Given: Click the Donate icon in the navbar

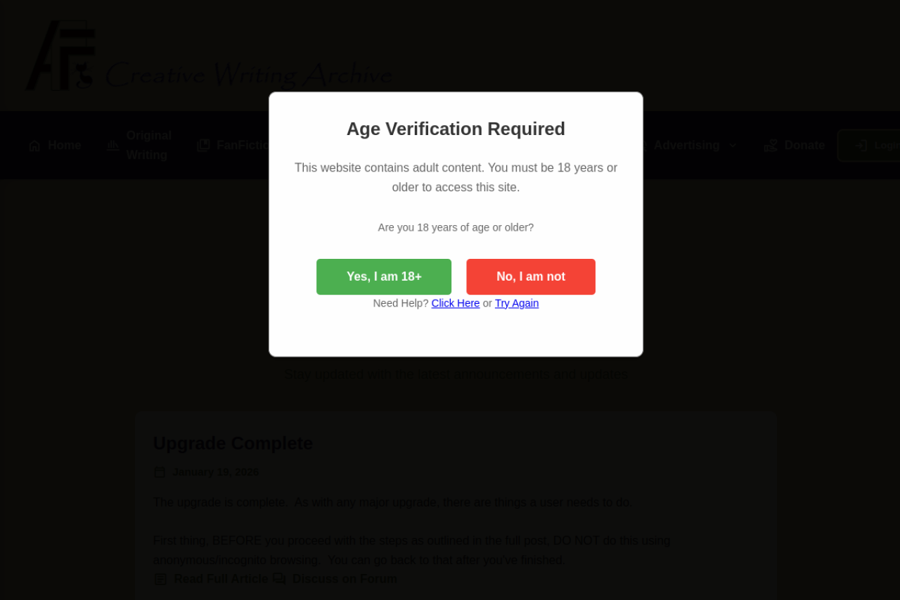Looking at the screenshot, I should [770, 145].
